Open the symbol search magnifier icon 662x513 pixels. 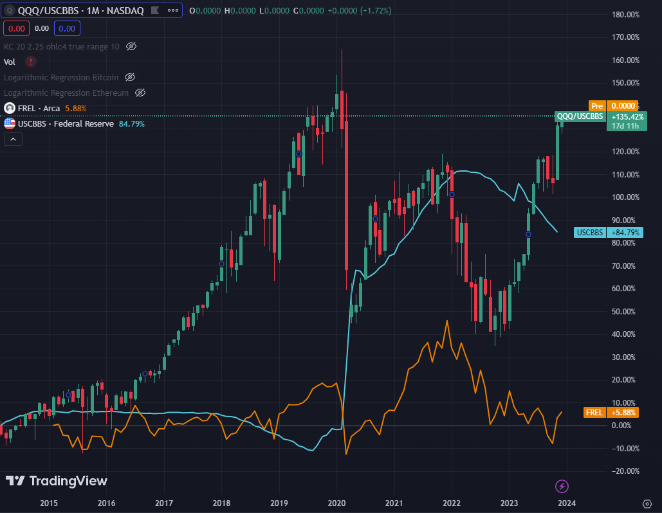click(x=9, y=10)
